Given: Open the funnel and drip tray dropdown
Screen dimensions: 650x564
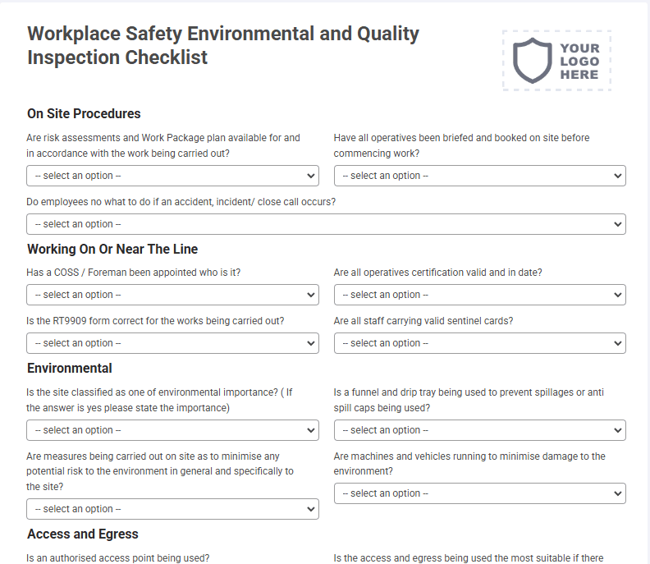Looking at the screenshot, I should click(x=479, y=430).
